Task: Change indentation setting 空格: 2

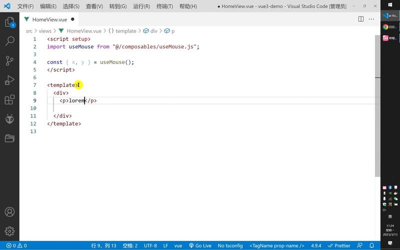Action: coord(130,245)
